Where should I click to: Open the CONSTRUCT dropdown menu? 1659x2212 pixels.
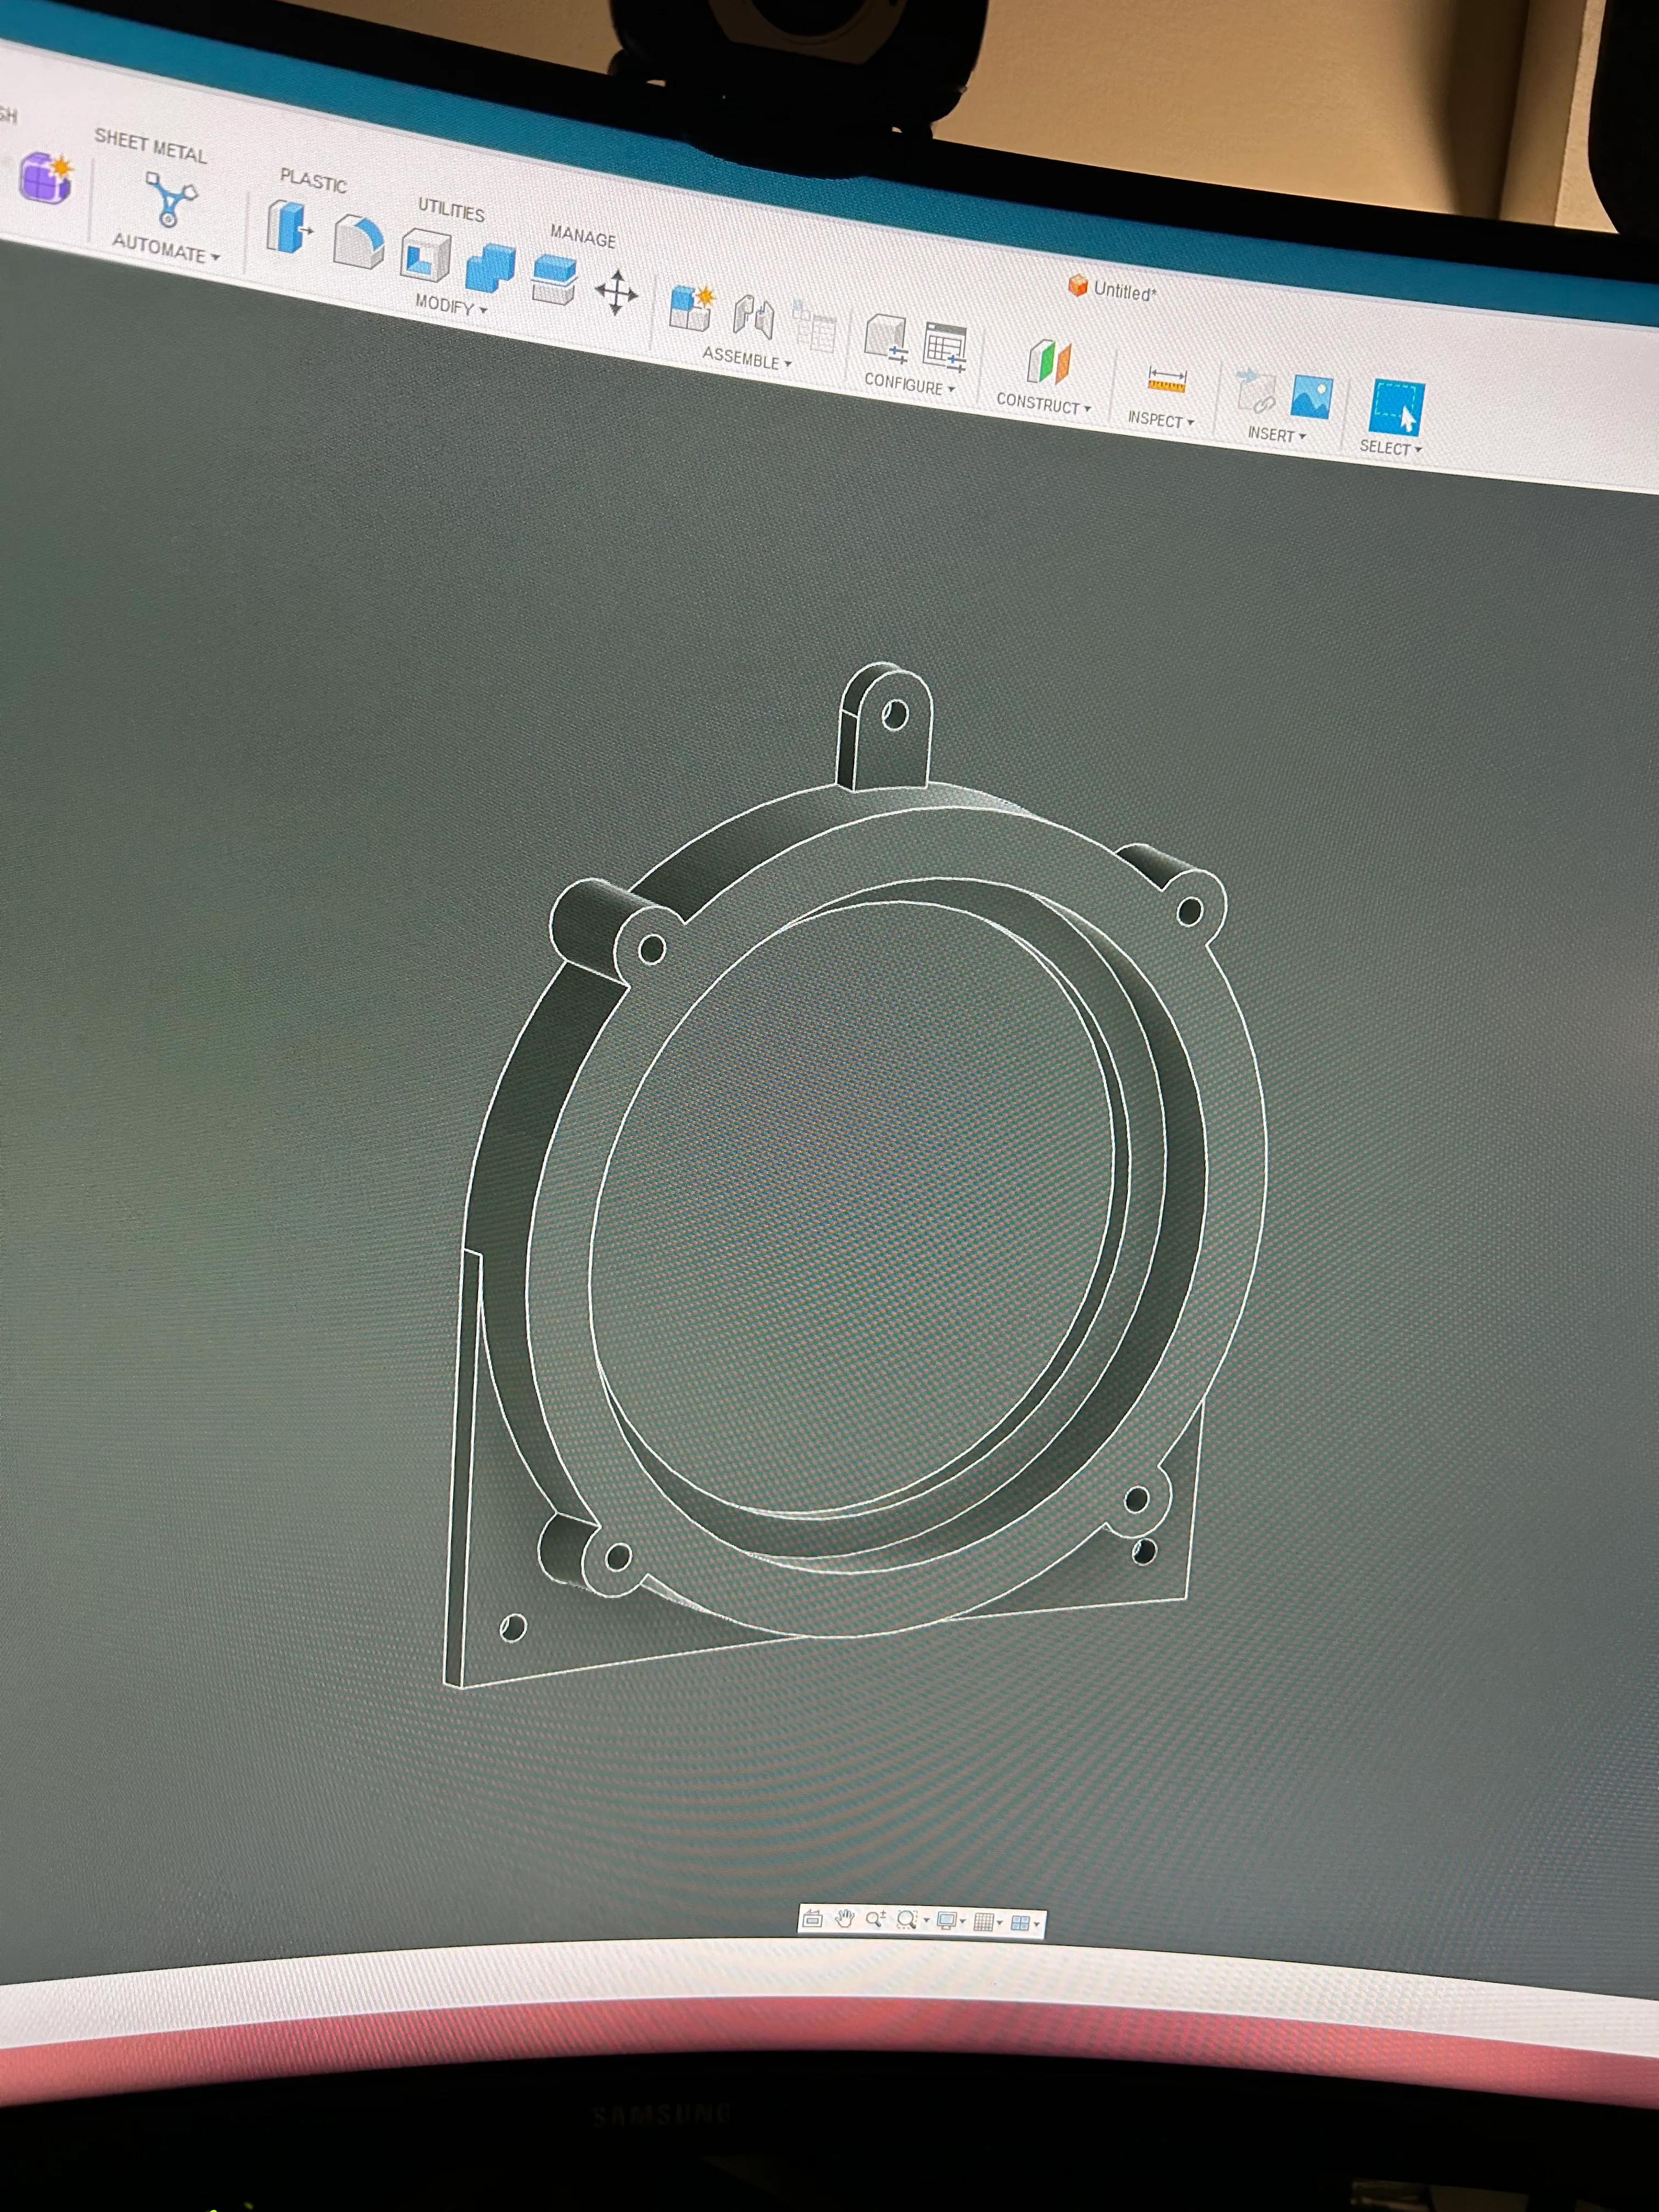coord(1043,404)
